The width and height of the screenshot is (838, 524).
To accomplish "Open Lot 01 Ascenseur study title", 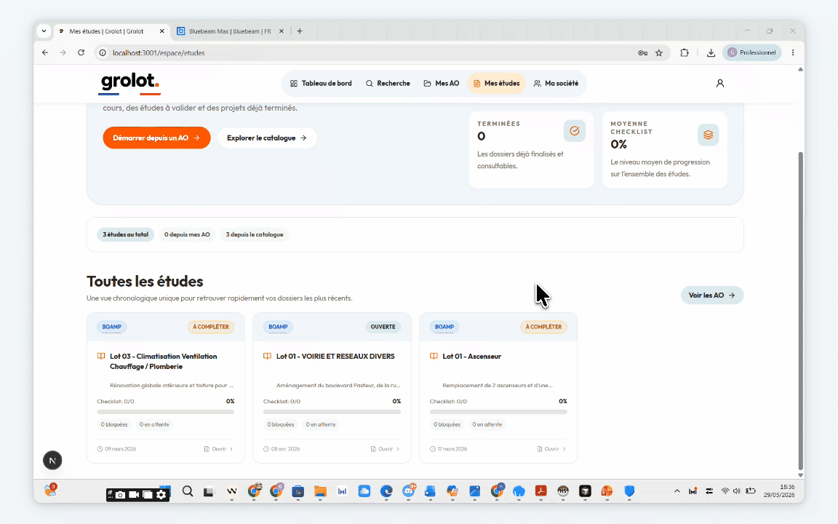I will 472,356.
